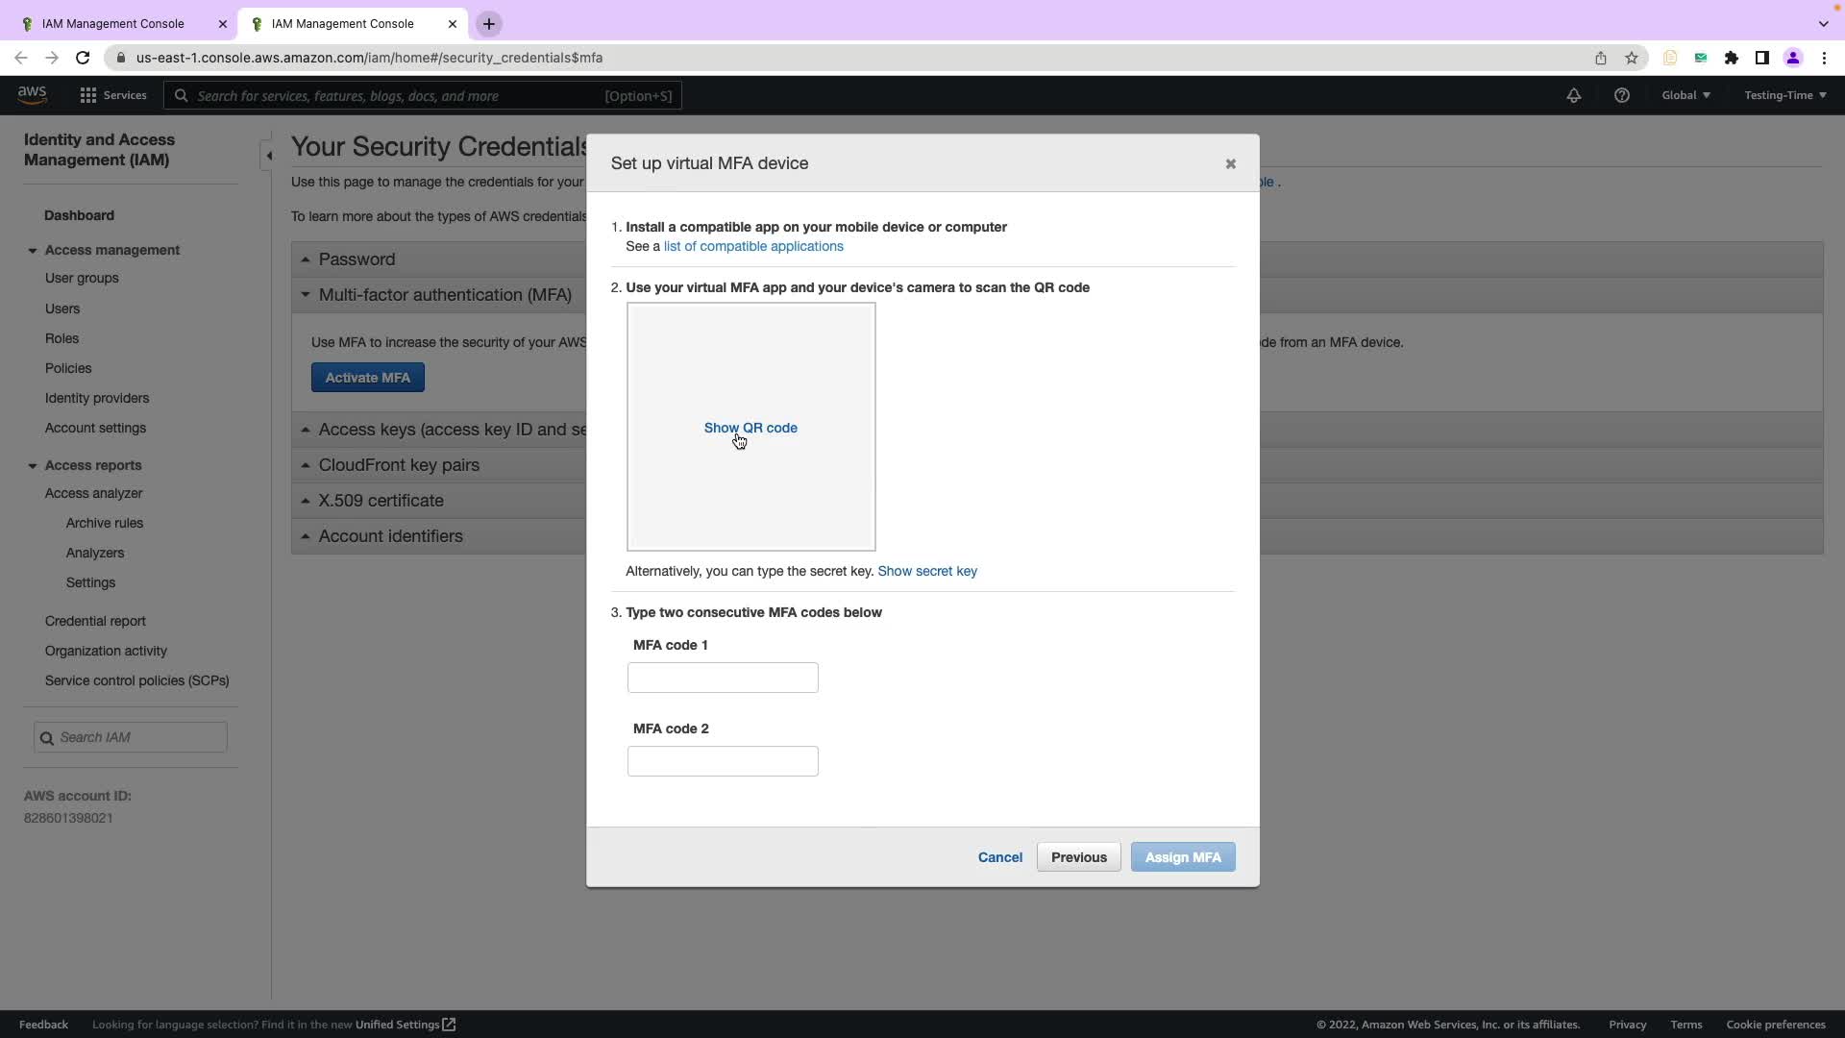The image size is (1845, 1038).
Task: Open the notifications bell icon
Action: point(1573,95)
